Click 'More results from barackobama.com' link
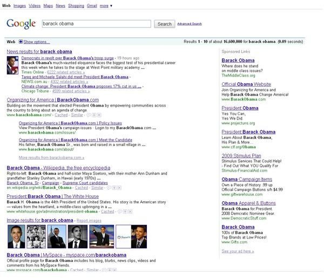 pyautogui.click(x=51, y=158)
